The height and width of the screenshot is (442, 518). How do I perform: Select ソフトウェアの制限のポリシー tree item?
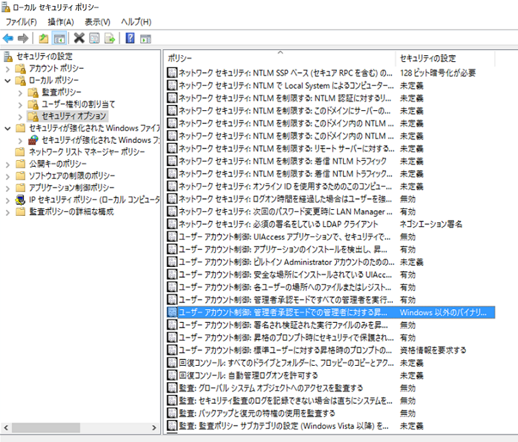[x=72, y=176]
